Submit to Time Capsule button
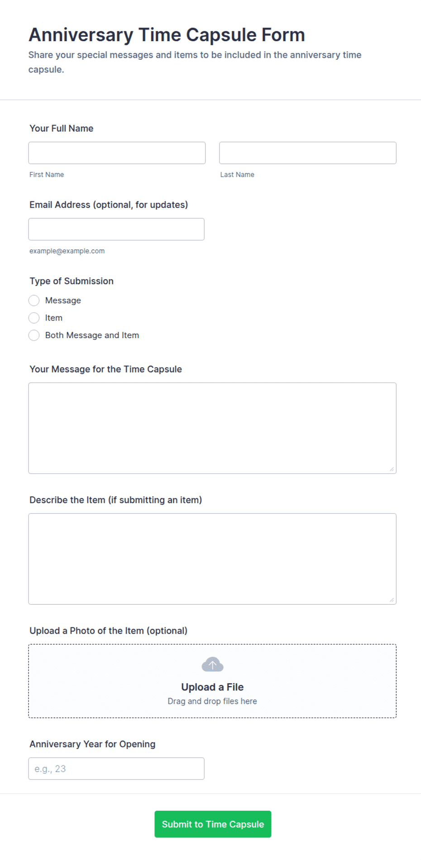421x860 pixels. 213,824
